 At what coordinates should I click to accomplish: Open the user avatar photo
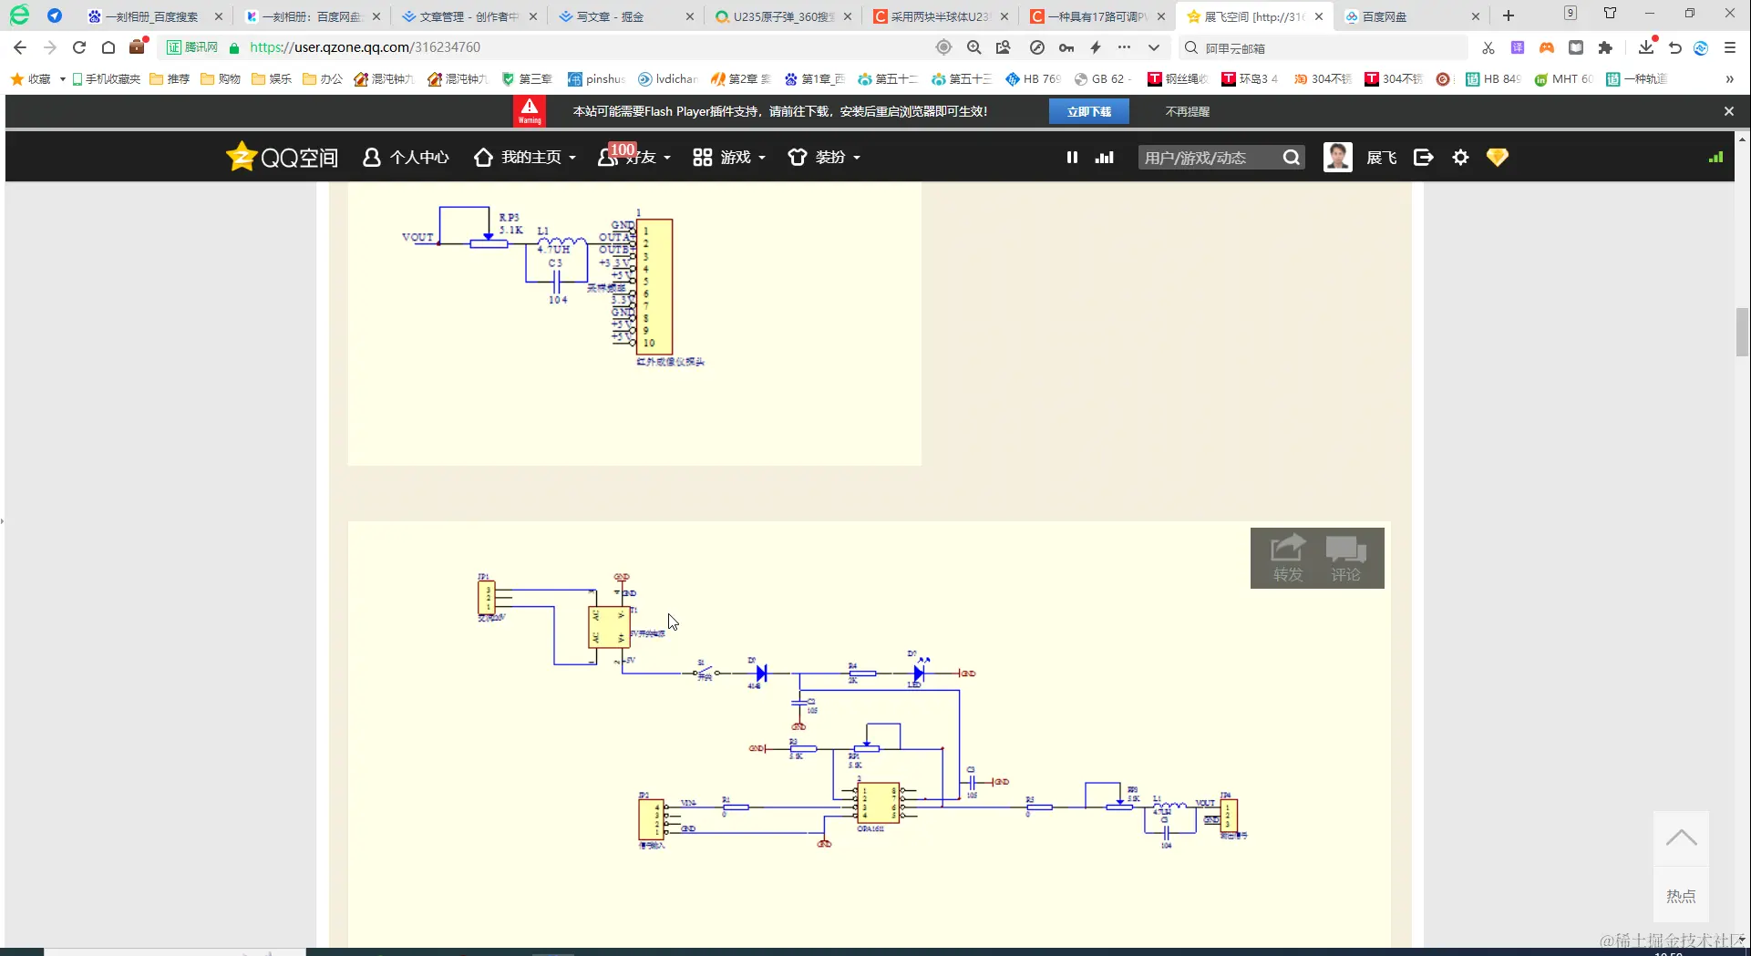pyautogui.click(x=1337, y=157)
